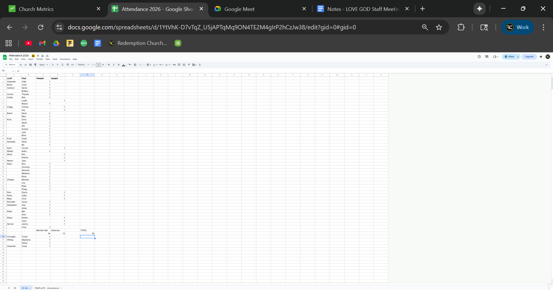Switch to the TEMPLATE - Attendance sheet tab
This screenshot has width=553, height=290.
(x=47, y=288)
